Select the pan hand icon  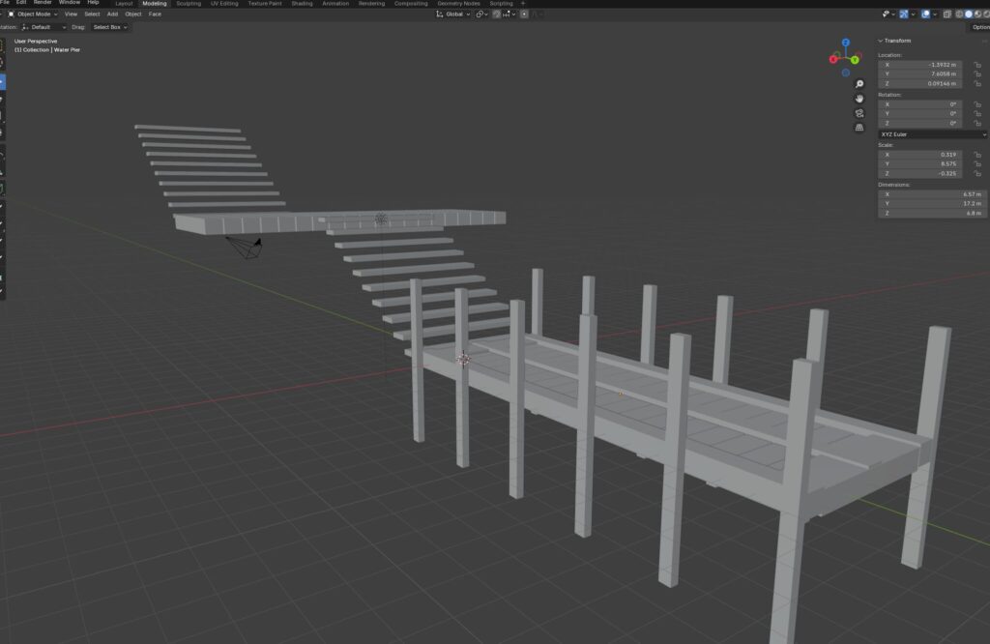[x=859, y=100]
